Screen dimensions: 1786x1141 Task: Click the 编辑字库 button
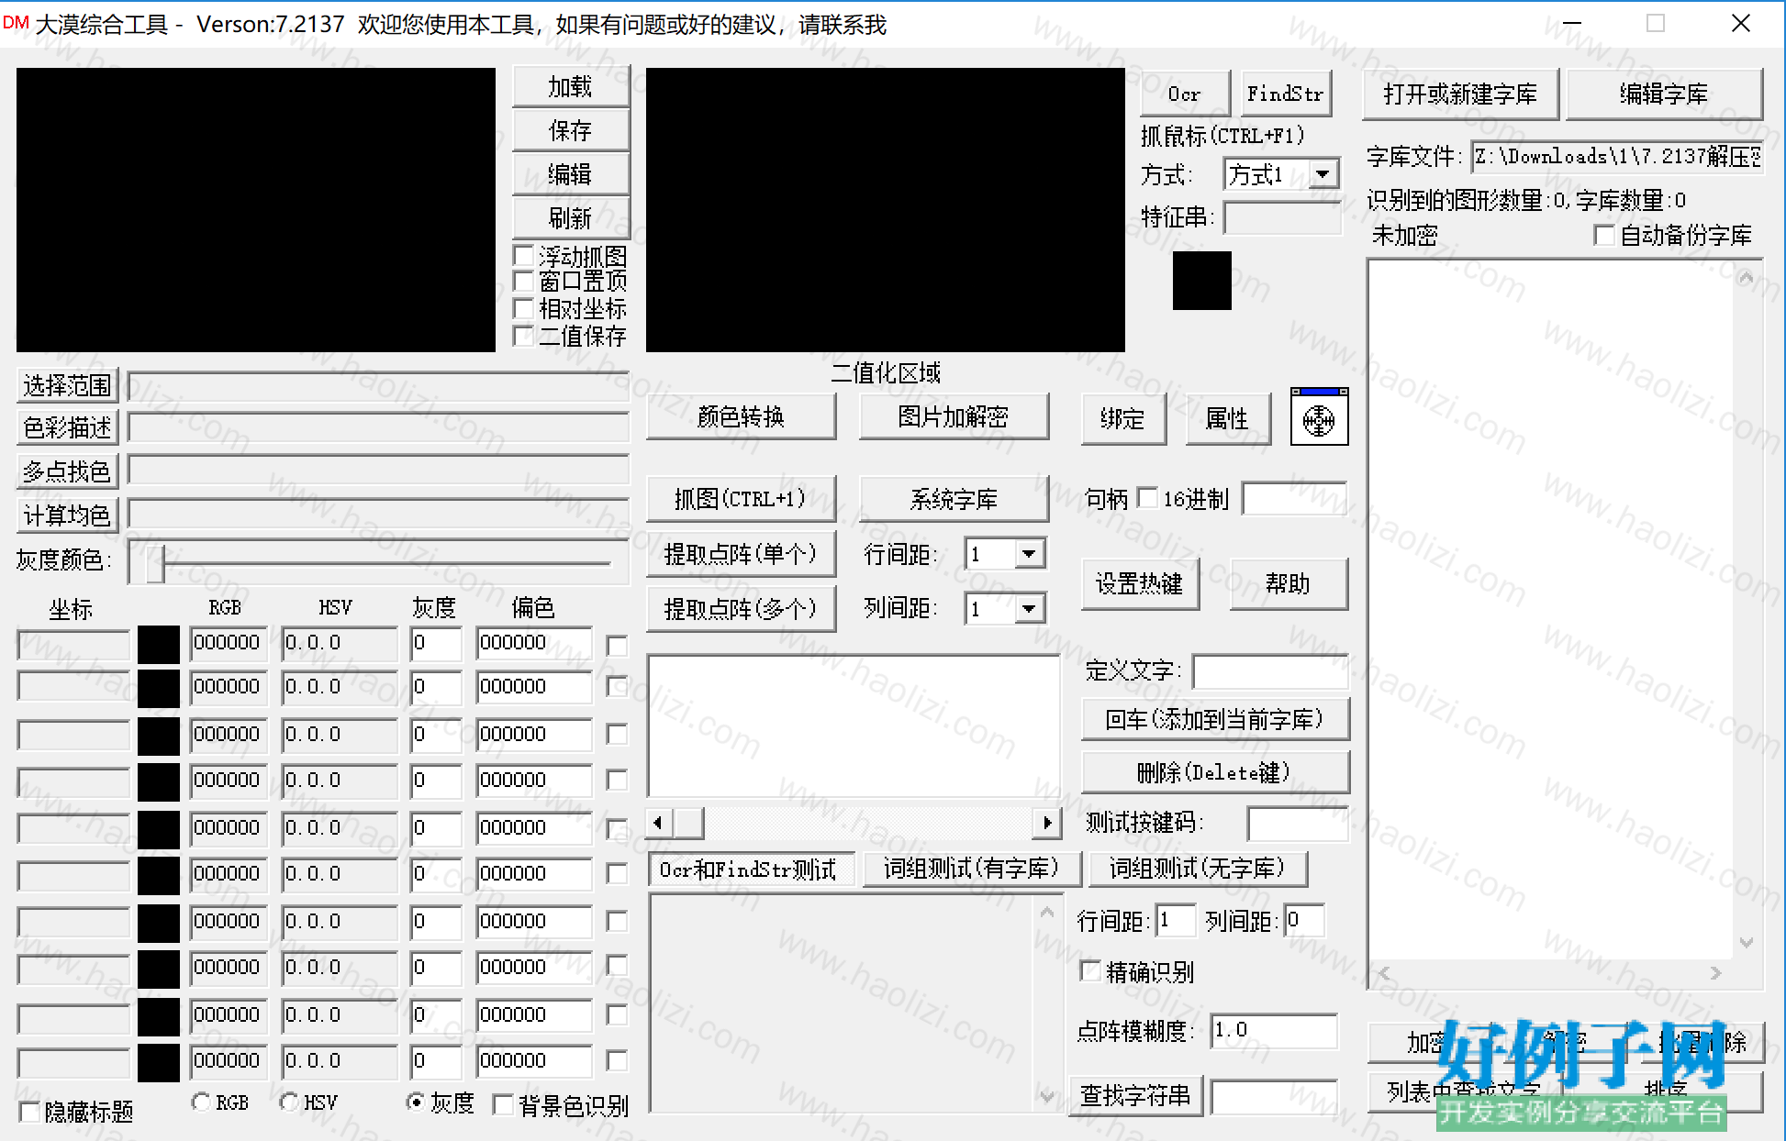1664,94
